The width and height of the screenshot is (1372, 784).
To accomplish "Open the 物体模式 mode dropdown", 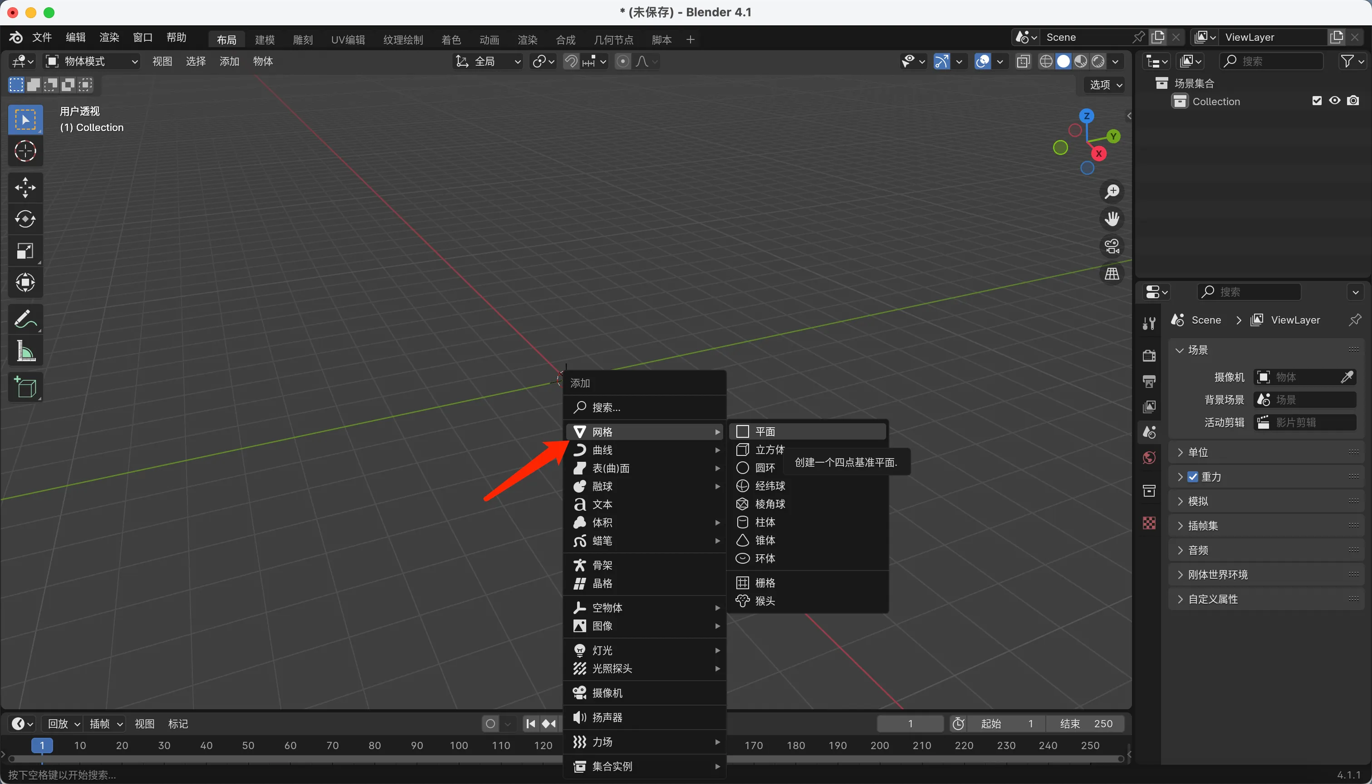I will click(92, 61).
